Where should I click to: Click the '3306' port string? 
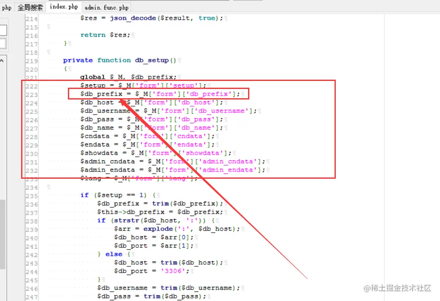pyautogui.click(x=173, y=271)
